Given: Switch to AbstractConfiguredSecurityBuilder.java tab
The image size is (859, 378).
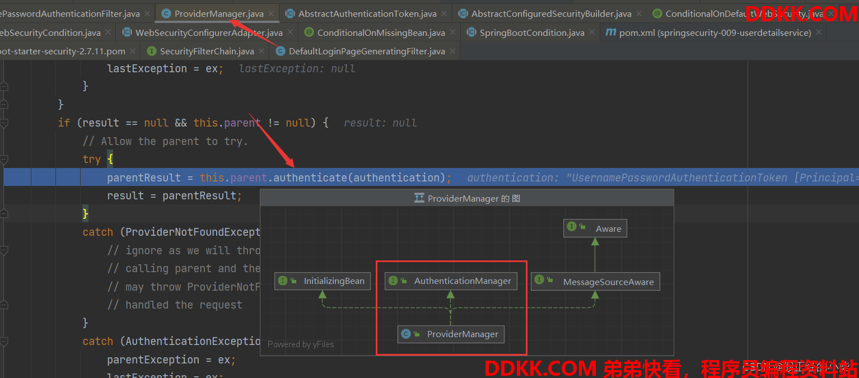Looking at the screenshot, I should [551, 13].
